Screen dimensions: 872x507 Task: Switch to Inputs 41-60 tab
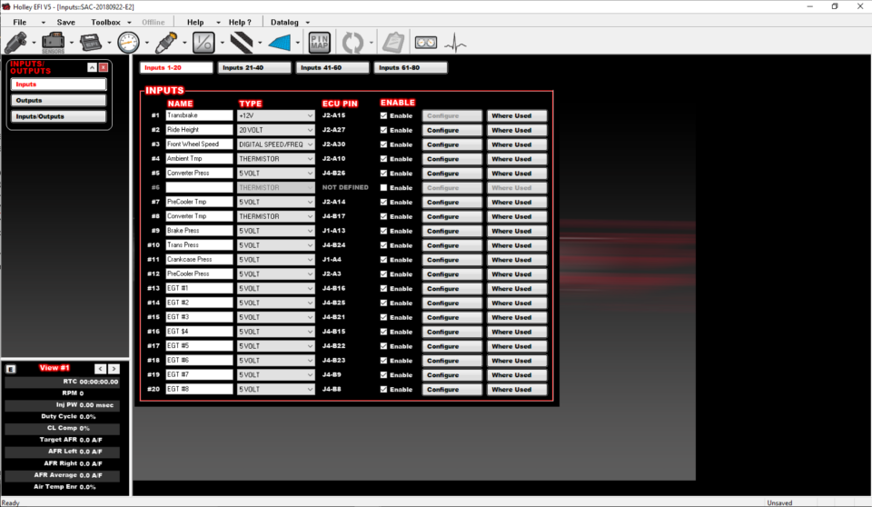click(332, 67)
